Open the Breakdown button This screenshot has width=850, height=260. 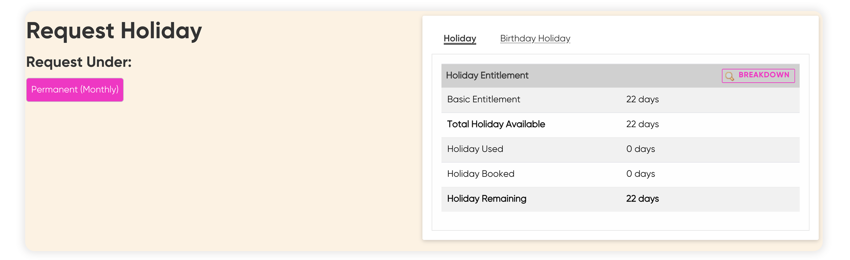point(758,76)
